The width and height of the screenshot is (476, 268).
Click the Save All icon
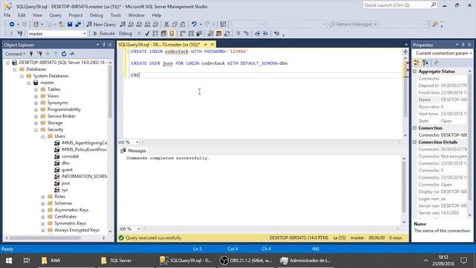[x=78, y=25]
